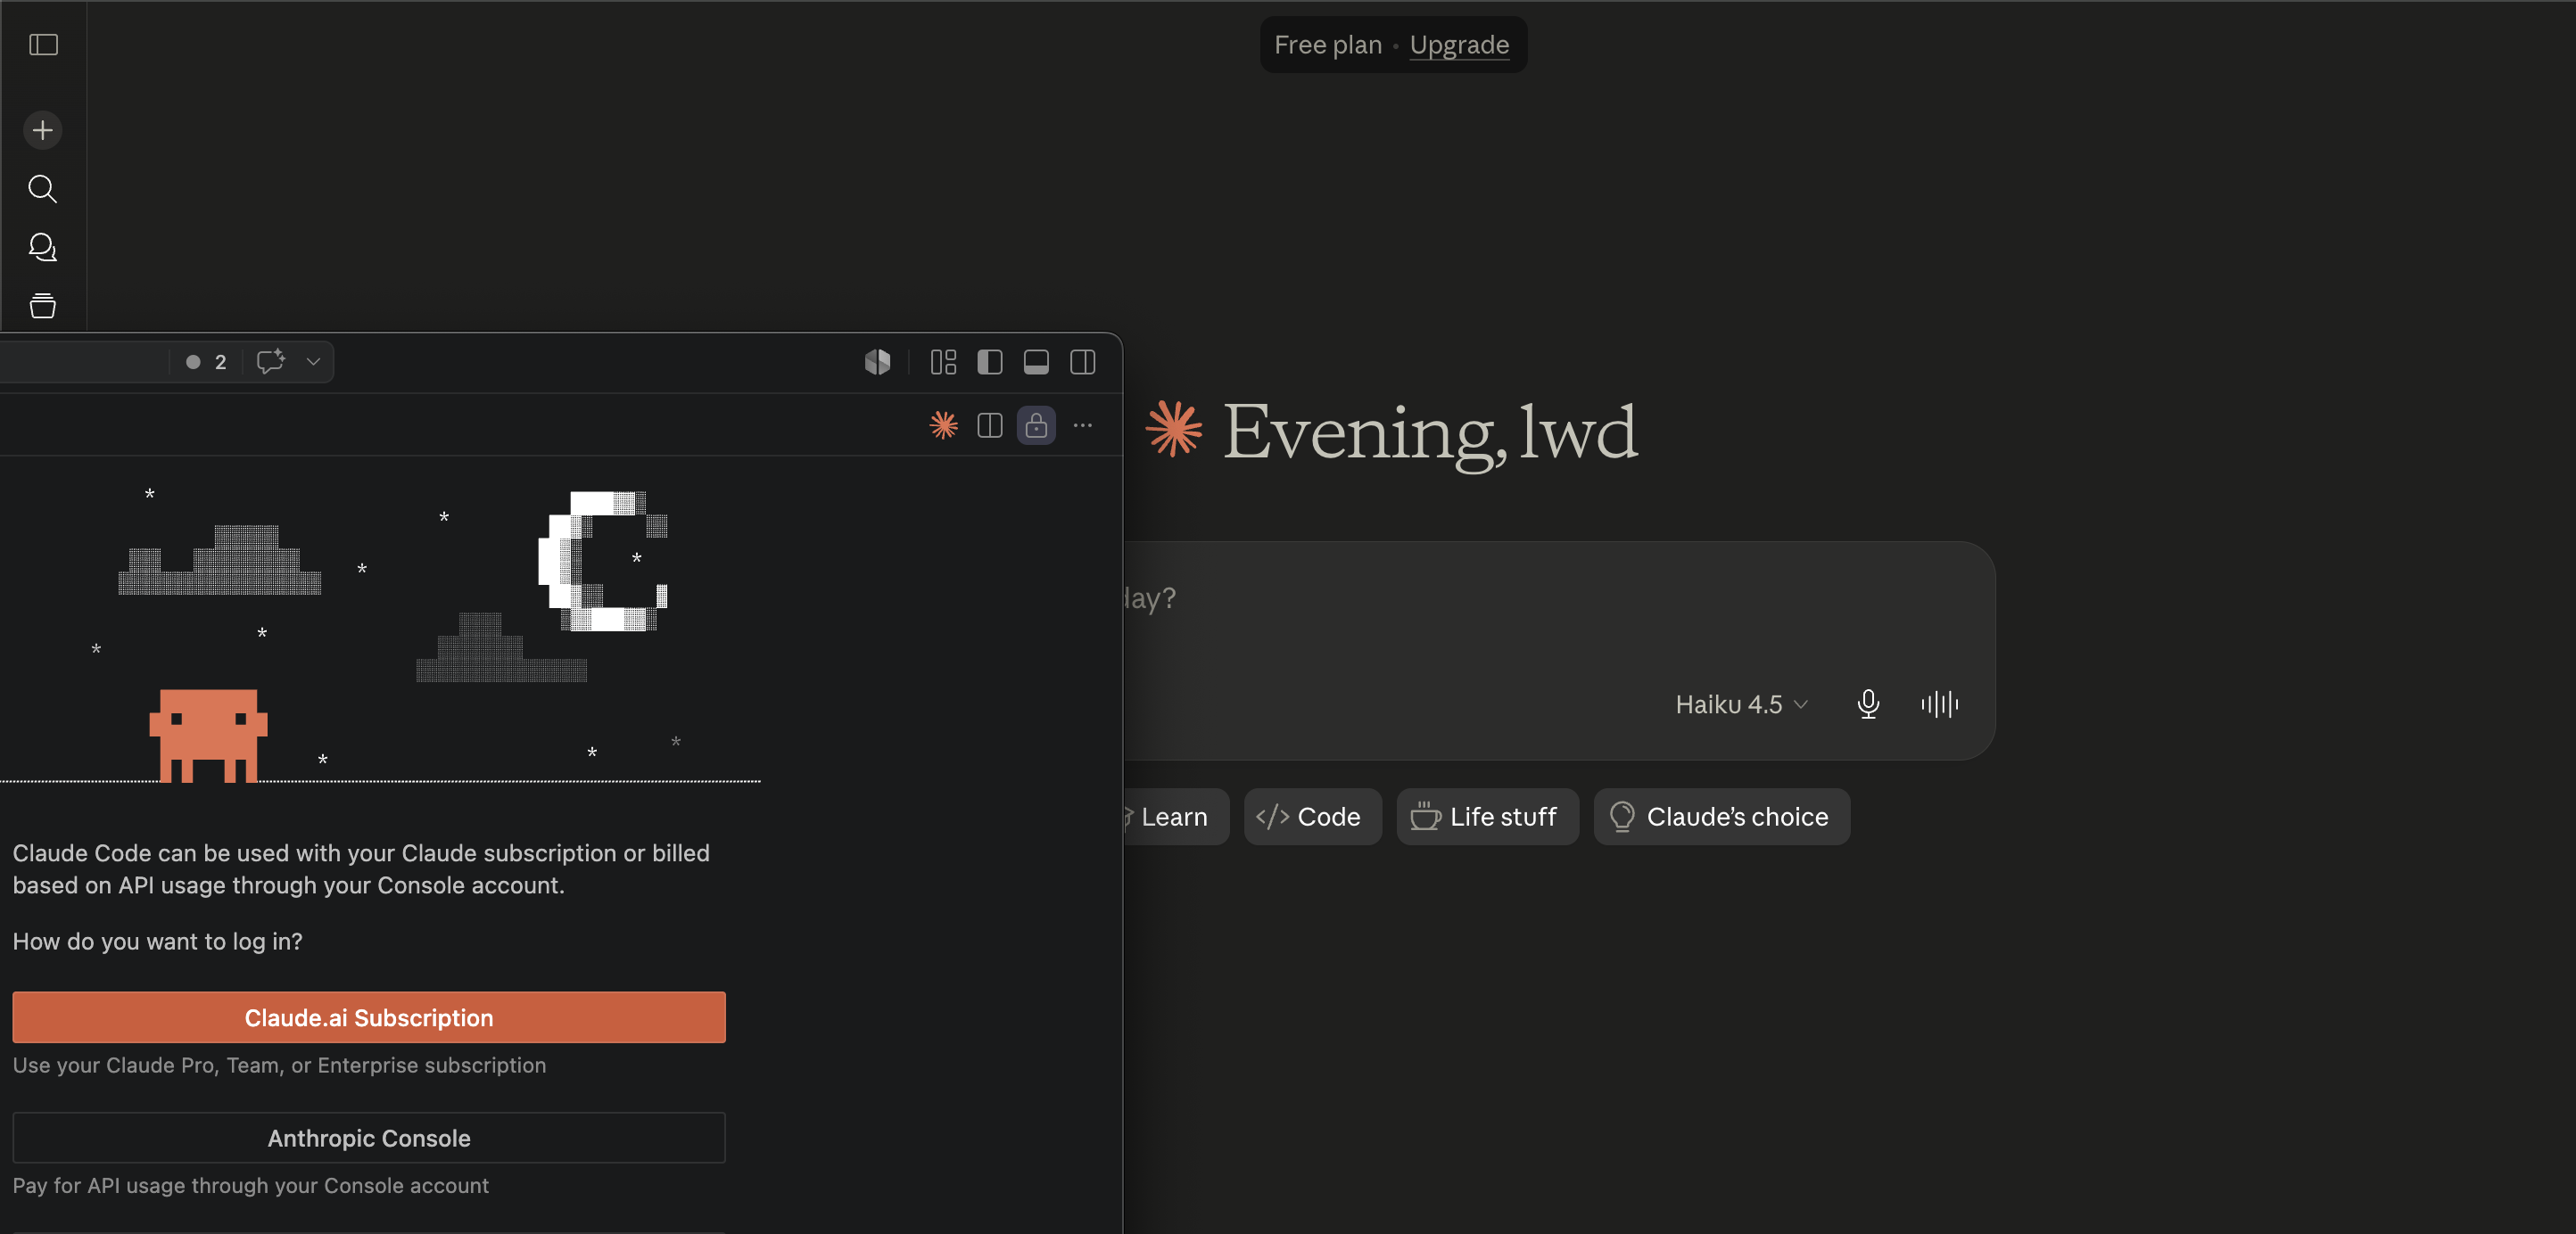This screenshot has width=2576, height=1234.
Task: Log in with Claude.ai Subscription
Action: tap(369, 1018)
